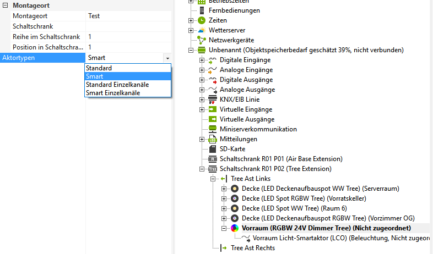Click the Vorraum RGBW color wheel icon
The height and width of the screenshot is (254, 433).
[x=234, y=228]
